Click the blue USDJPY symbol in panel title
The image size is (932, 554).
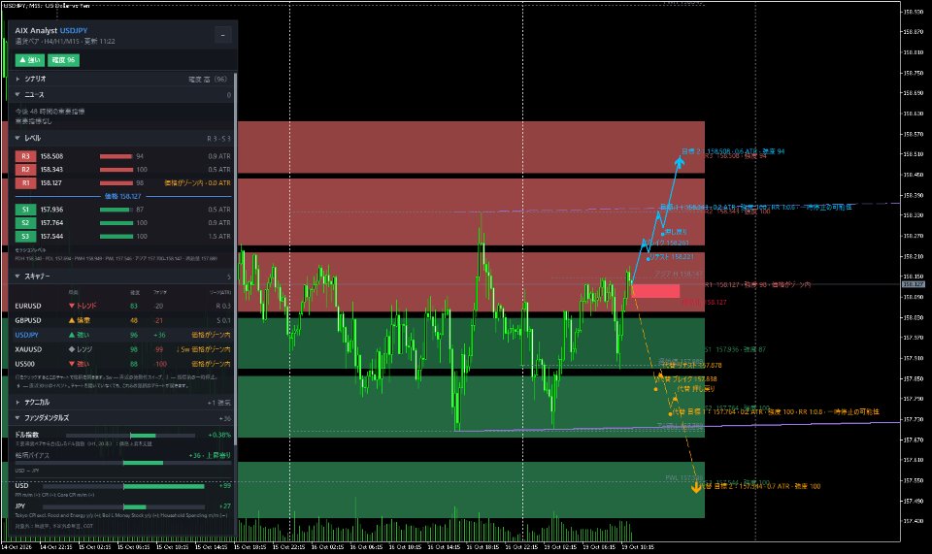[x=74, y=30]
